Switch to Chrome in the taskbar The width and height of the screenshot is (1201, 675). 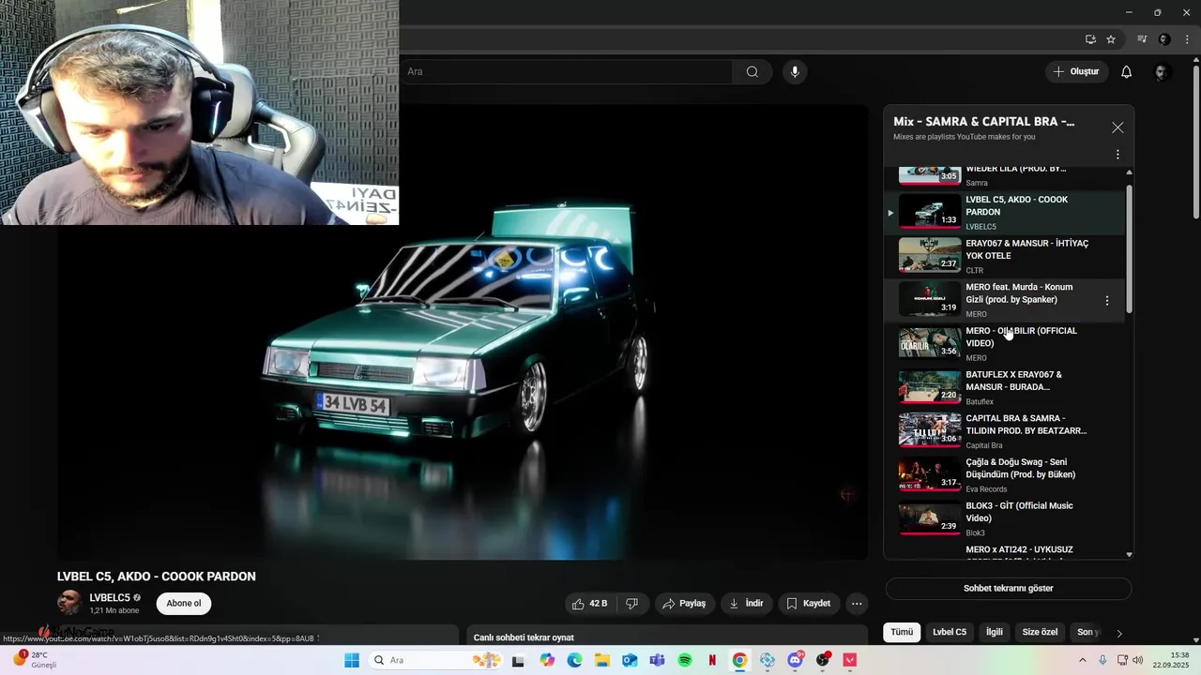[x=739, y=660]
